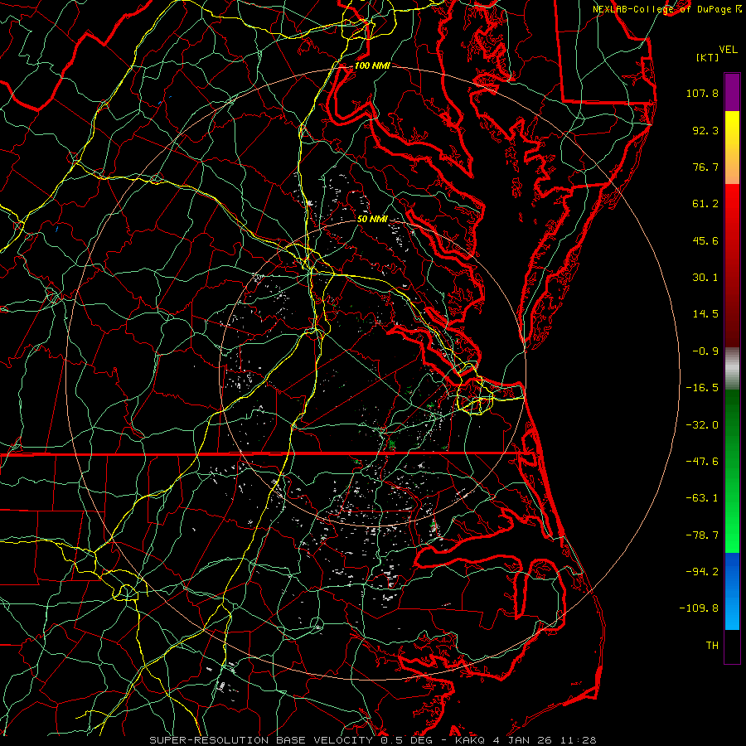Click the 100 NMI range ring label
Image resolution: width=746 pixels, height=746 pixels.
pyautogui.click(x=372, y=65)
